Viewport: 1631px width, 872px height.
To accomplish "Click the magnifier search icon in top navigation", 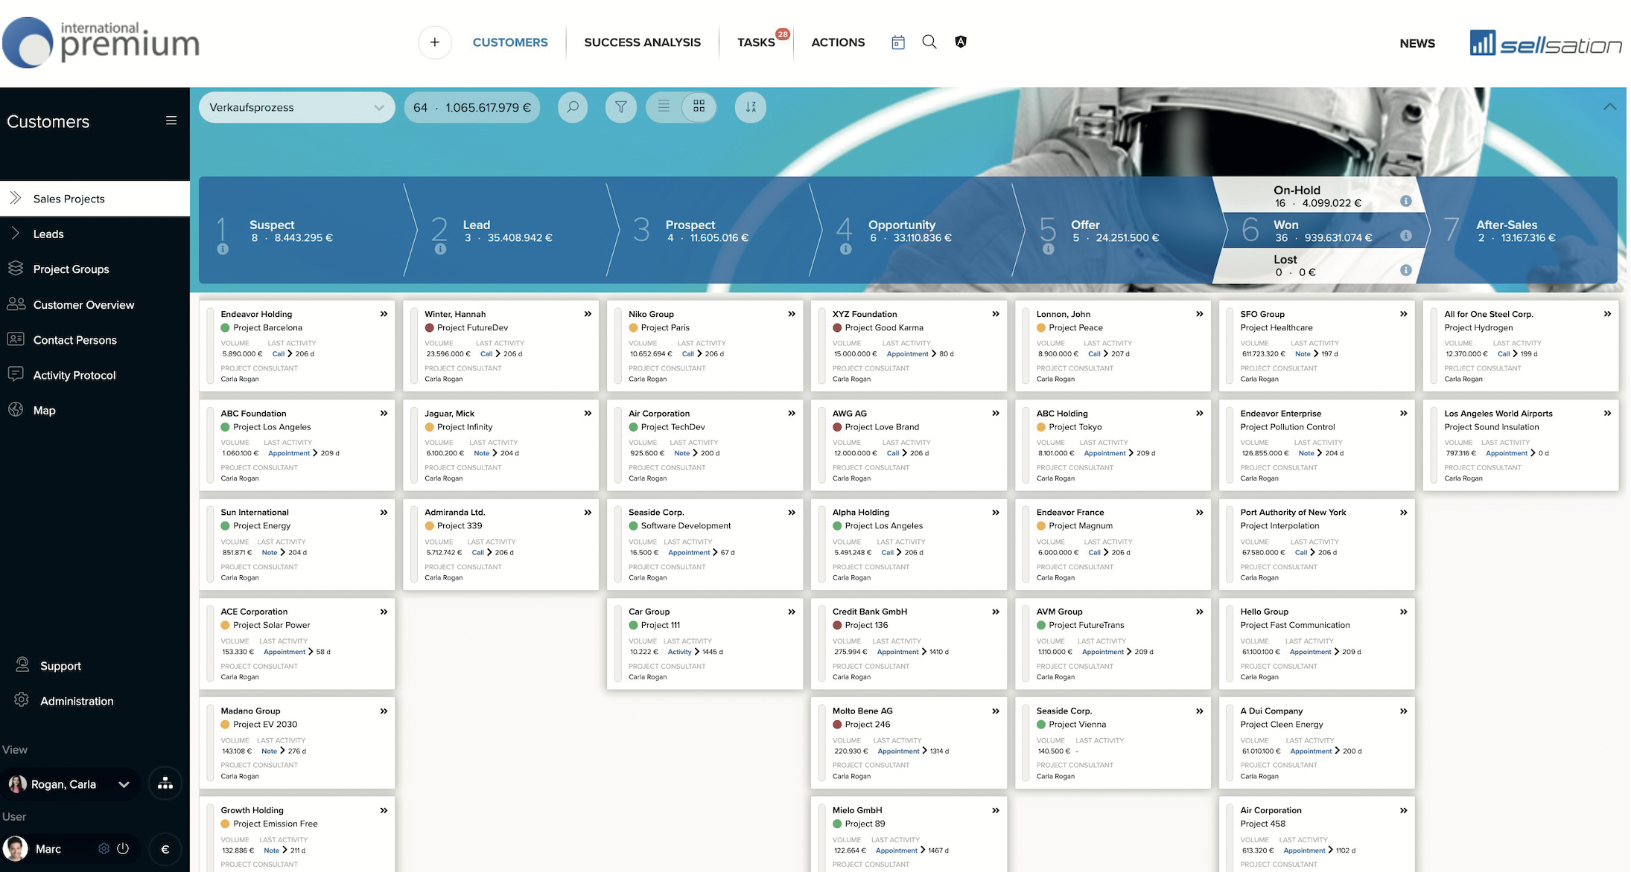I will (x=929, y=42).
